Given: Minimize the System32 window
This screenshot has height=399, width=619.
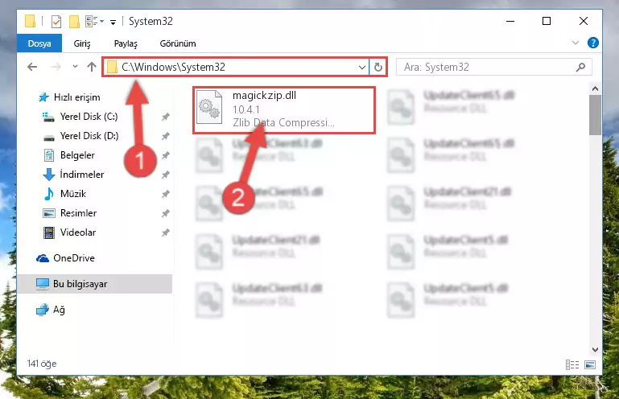Looking at the screenshot, I should [x=510, y=21].
